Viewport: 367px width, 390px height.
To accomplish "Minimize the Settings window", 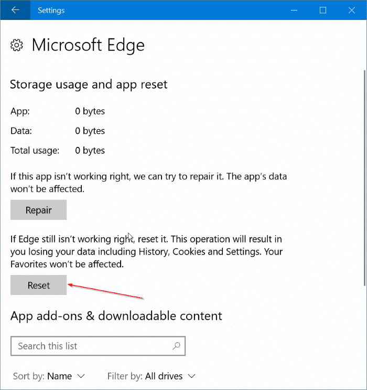I will click(x=294, y=10).
